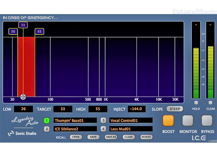The width and height of the screenshot is (217, 157).
Task: Click the OPEN preset button
Action: tap(76, 137)
